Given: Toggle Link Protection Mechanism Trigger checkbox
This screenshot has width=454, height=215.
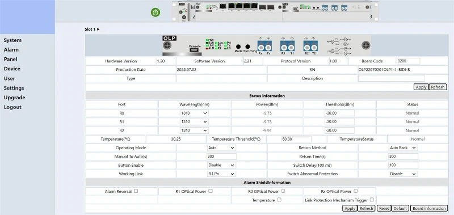Looking at the screenshot, I should pyautogui.click(x=372, y=200).
